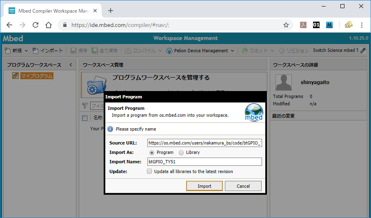Go to browser home page
The height and width of the screenshot is (218, 371).
click(49, 25)
